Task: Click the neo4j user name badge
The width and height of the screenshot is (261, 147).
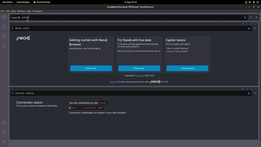Action: pos(103,103)
